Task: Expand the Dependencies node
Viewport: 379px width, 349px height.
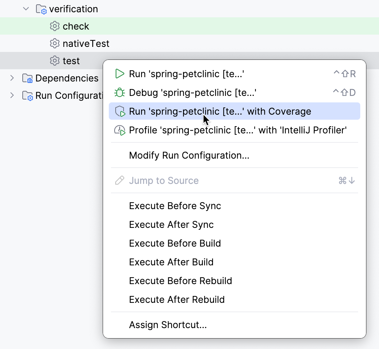Action: [x=11, y=78]
